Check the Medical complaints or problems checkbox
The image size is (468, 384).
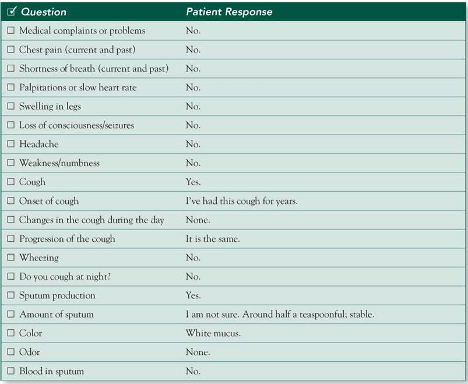(10, 30)
